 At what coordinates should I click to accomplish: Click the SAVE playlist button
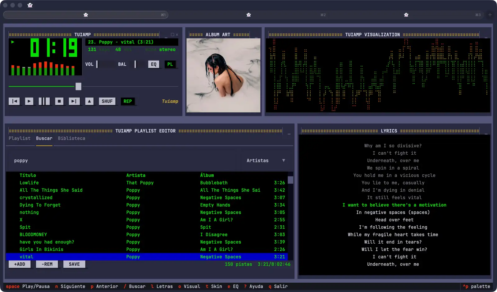pyautogui.click(x=74, y=264)
